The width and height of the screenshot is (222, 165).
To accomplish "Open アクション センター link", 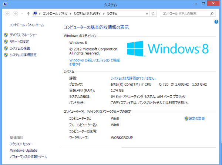I will pos(21,144).
